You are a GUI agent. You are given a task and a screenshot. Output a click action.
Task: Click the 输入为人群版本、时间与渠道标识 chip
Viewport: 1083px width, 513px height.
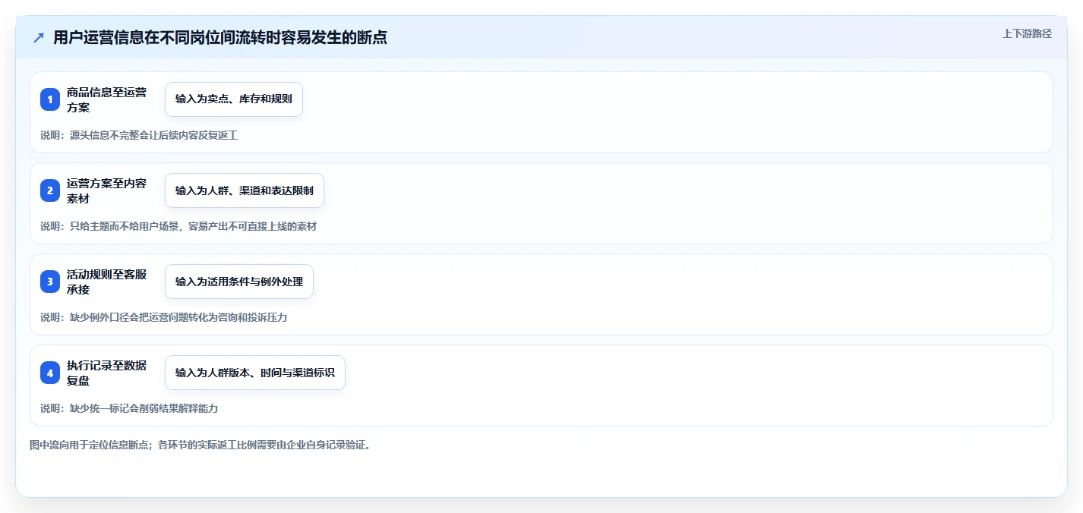click(255, 373)
